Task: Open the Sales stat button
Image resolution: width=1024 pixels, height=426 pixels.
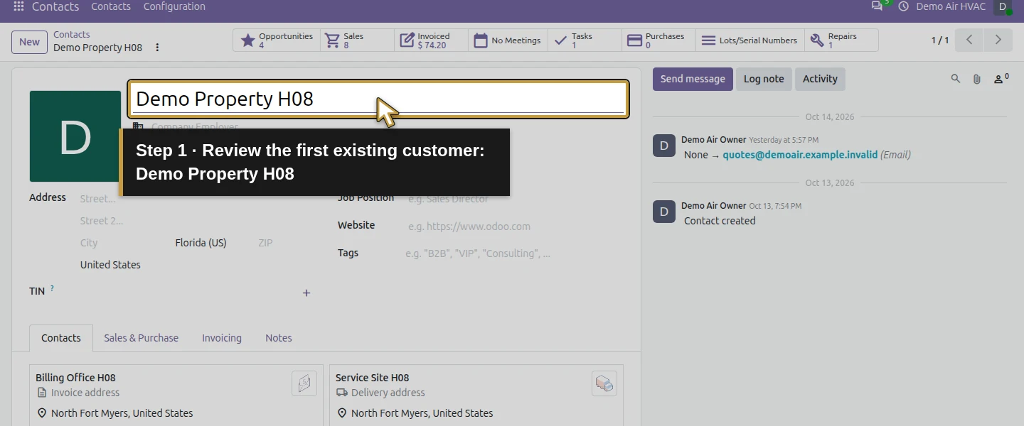Action: pyautogui.click(x=358, y=40)
